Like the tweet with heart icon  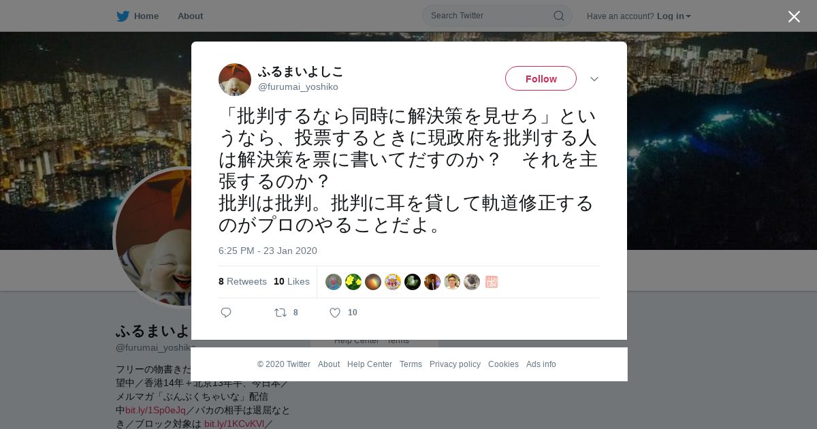tap(335, 313)
